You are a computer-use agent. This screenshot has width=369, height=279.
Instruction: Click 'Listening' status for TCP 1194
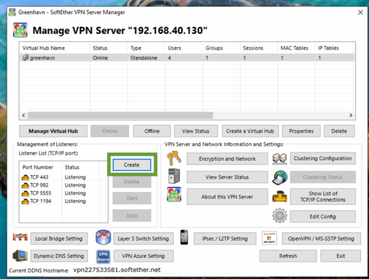[75, 201]
